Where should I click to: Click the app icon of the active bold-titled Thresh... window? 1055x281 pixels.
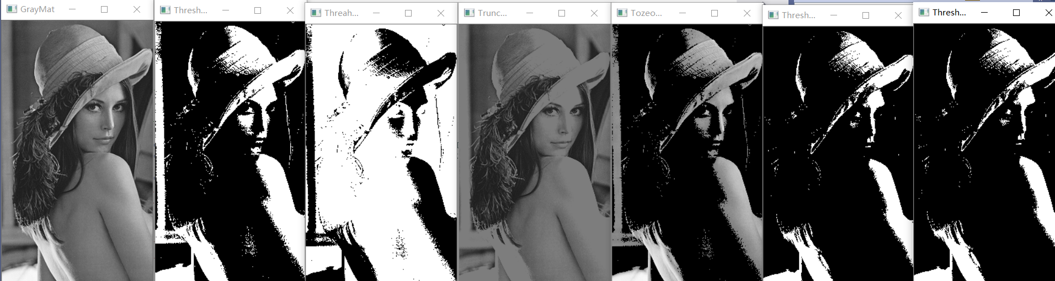(x=924, y=12)
